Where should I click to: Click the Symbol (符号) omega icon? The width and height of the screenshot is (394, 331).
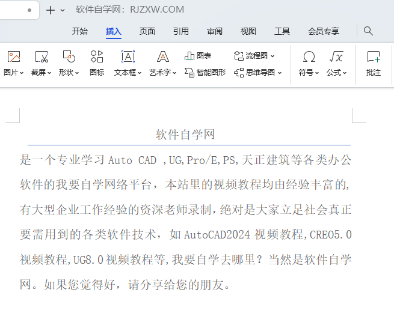point(309,56)
